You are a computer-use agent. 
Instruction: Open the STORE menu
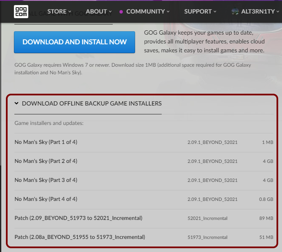pyautogui.click(x=59, y=11)
